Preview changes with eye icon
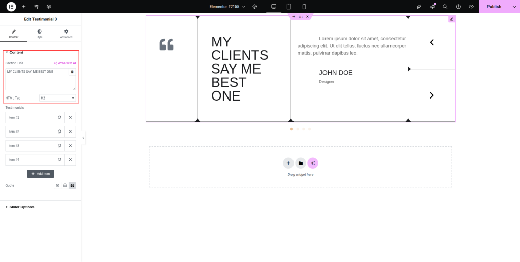The image size is (520, 262). 471,6
